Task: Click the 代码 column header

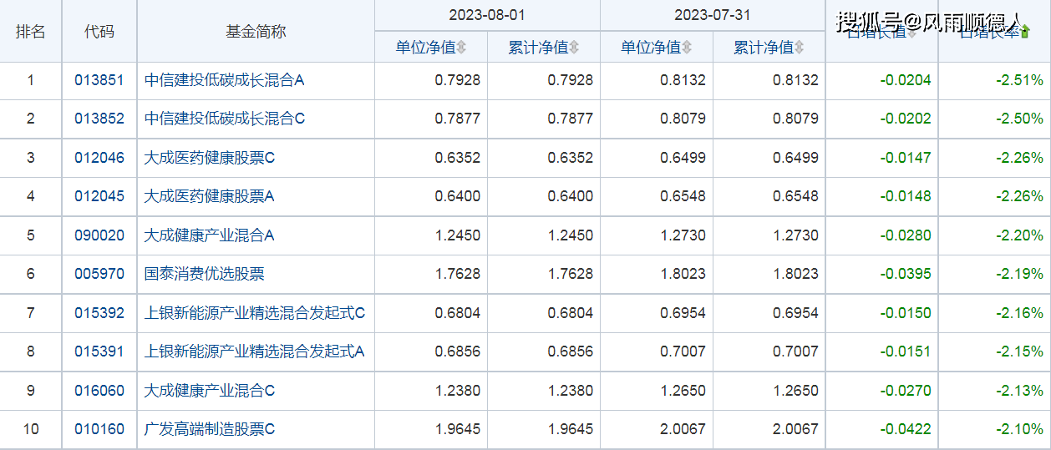Action: pos(99,32)
